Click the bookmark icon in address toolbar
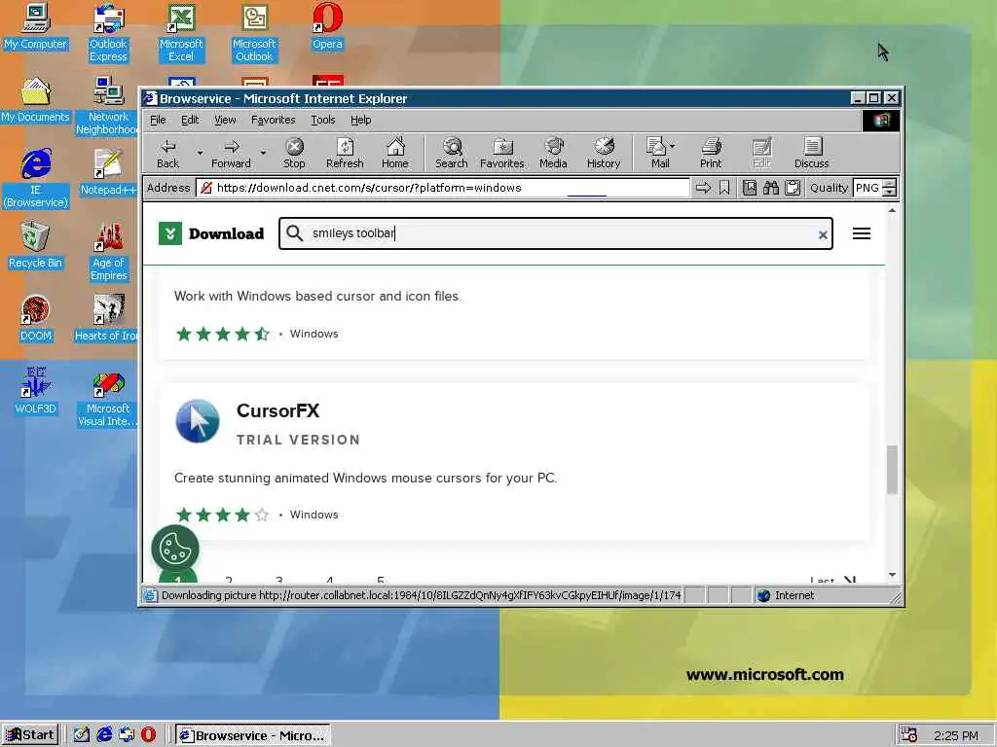997x747 pixels. 724,188
